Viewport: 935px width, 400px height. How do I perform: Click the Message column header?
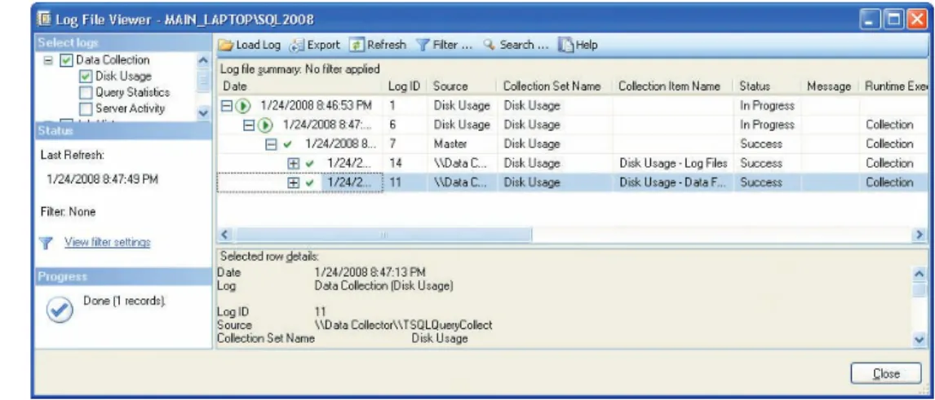829,86
